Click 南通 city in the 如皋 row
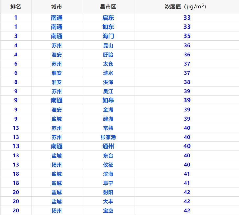The height and width of the screenshot is (215, 239). (57, 100)
